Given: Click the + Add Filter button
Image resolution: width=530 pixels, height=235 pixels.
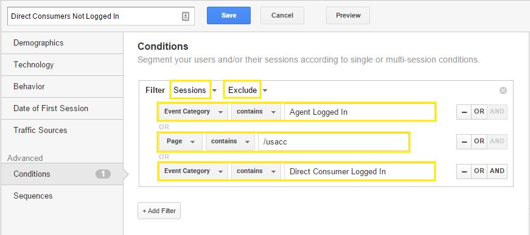Looking at the screenshot, I should (x=159, y=211).
